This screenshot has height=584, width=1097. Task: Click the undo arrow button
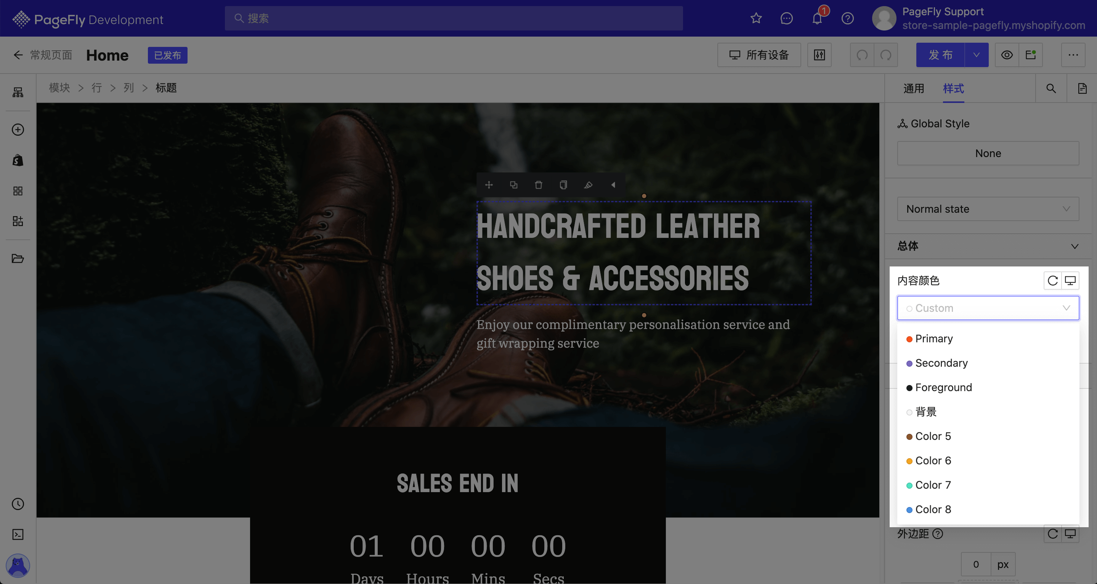point(862,55)
